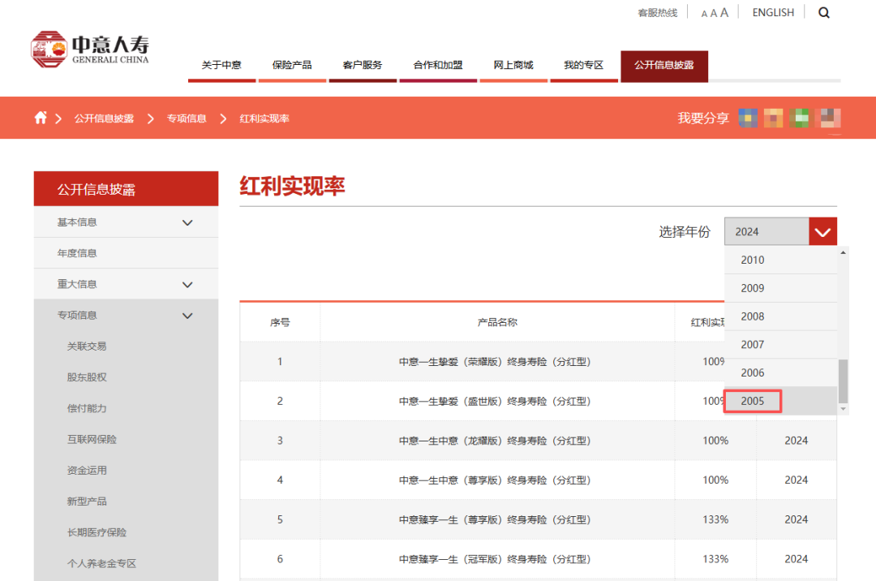Click the search magnifier icon
The image size is (876, 581).
point(824,13)
